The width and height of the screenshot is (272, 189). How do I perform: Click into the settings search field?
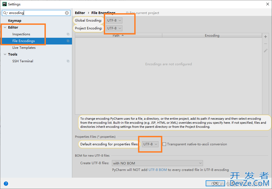point(36,13)
